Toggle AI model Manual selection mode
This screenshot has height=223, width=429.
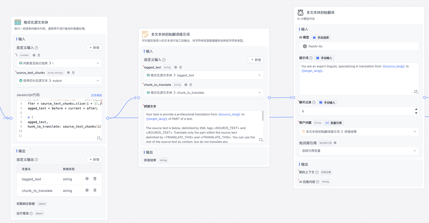(x=321, y=37)
